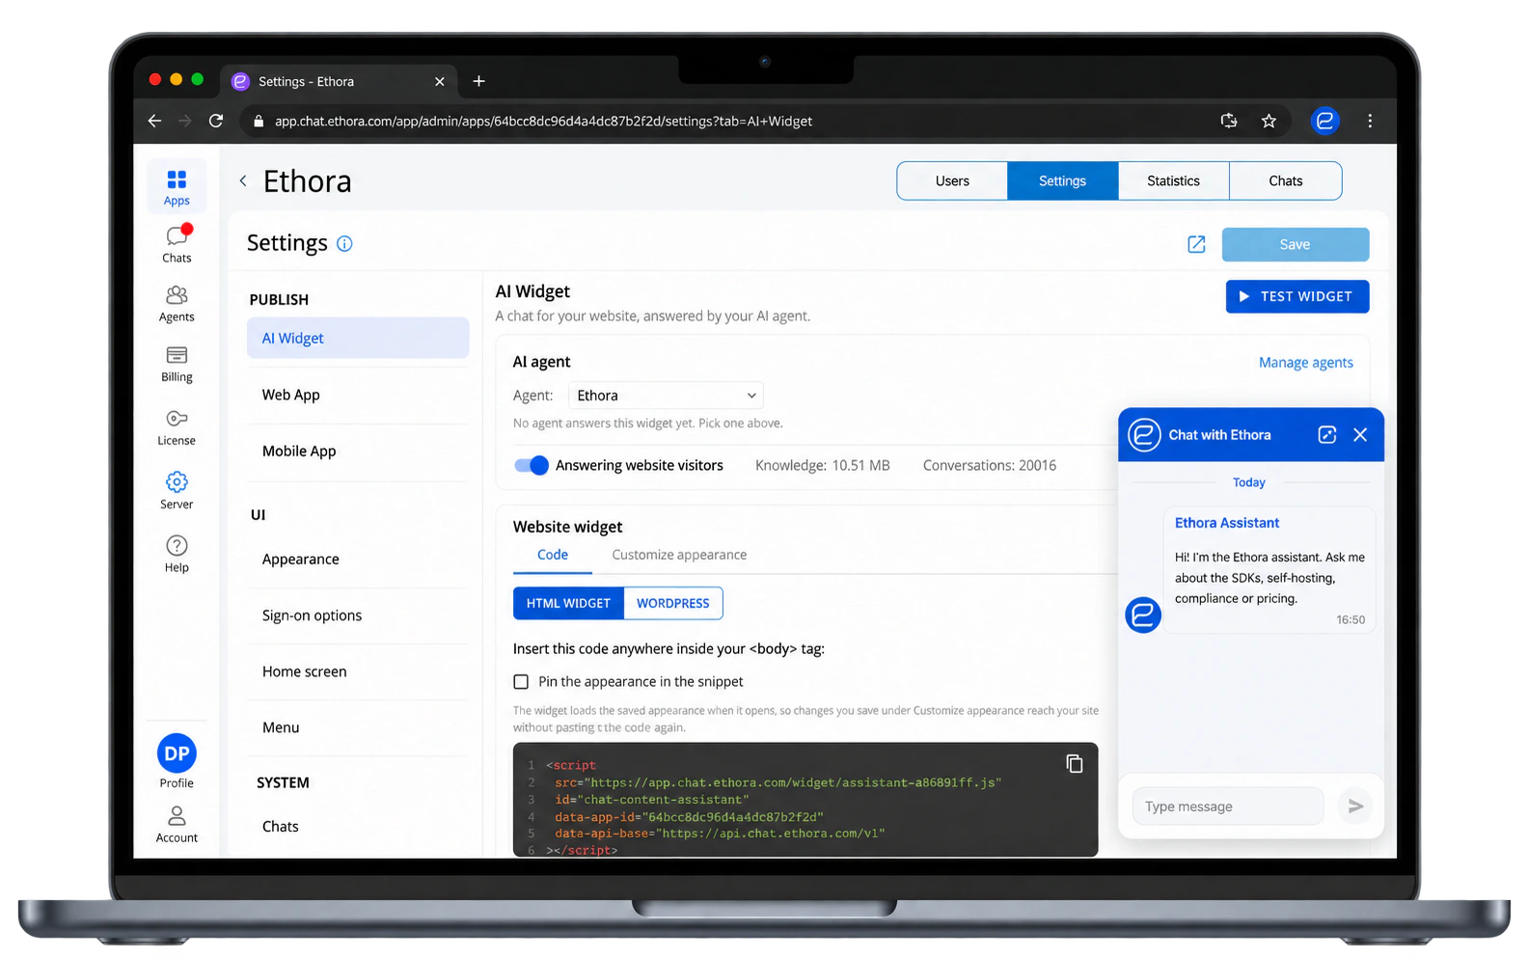Open Sign-on options
The width and height of the screenshot is (1528, 958).
pos(358,615)
